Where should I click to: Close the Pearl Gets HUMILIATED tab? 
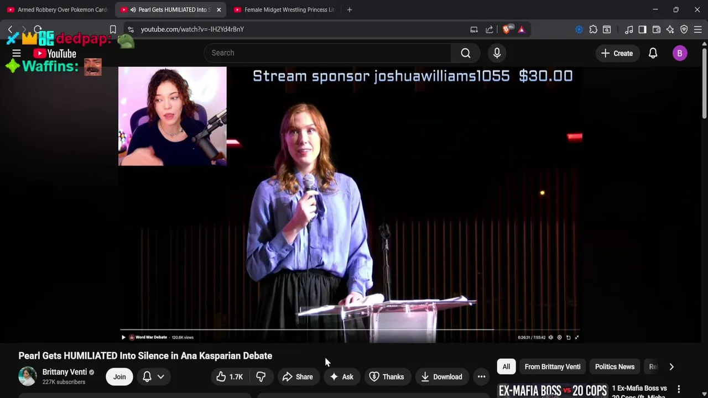(x=218, y=9)
